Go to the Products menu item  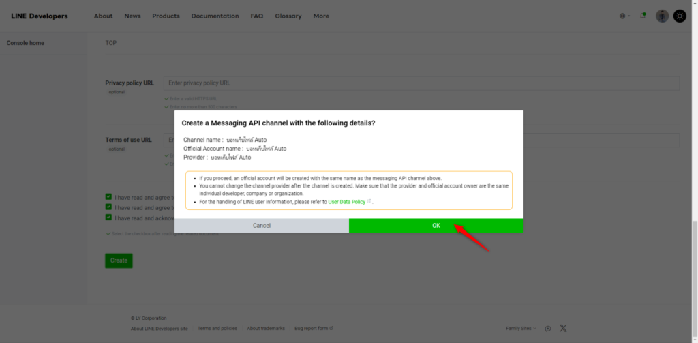coord(166,16)
